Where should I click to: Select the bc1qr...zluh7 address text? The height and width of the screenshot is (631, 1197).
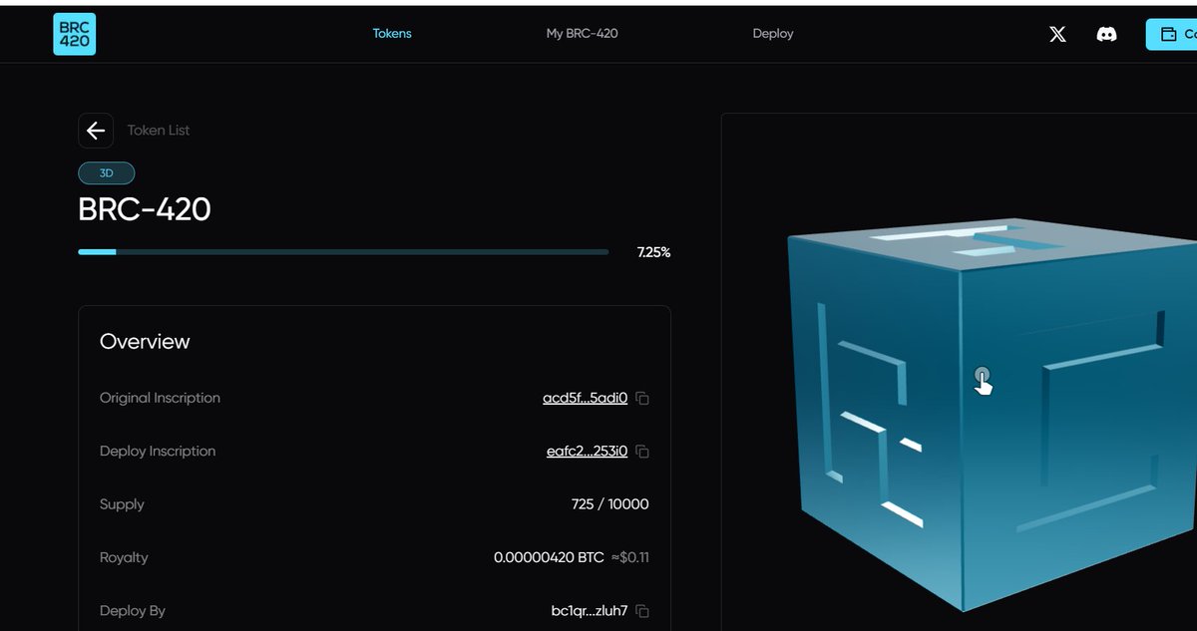point(590,611)
